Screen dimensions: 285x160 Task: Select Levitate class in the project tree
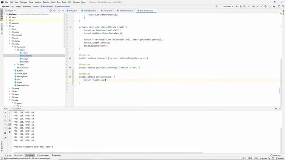tap(25, 62)
